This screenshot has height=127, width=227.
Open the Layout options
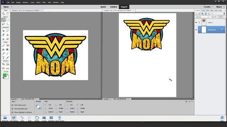tap(44, 119)
